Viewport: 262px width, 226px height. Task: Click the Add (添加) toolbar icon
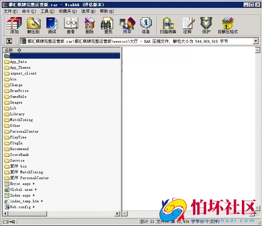(x=14, y=25)
